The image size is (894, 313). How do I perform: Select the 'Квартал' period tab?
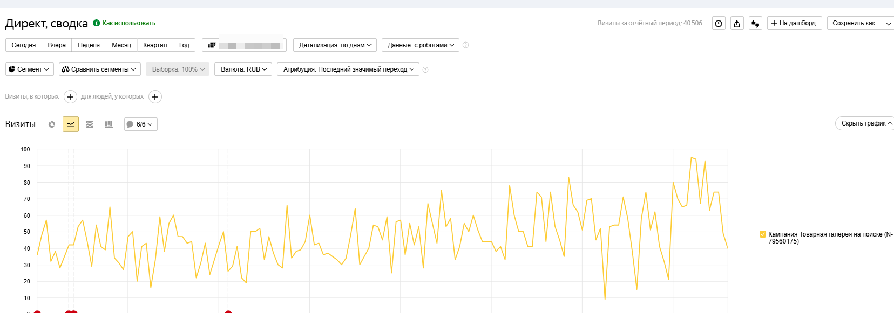tap(155, 45)
